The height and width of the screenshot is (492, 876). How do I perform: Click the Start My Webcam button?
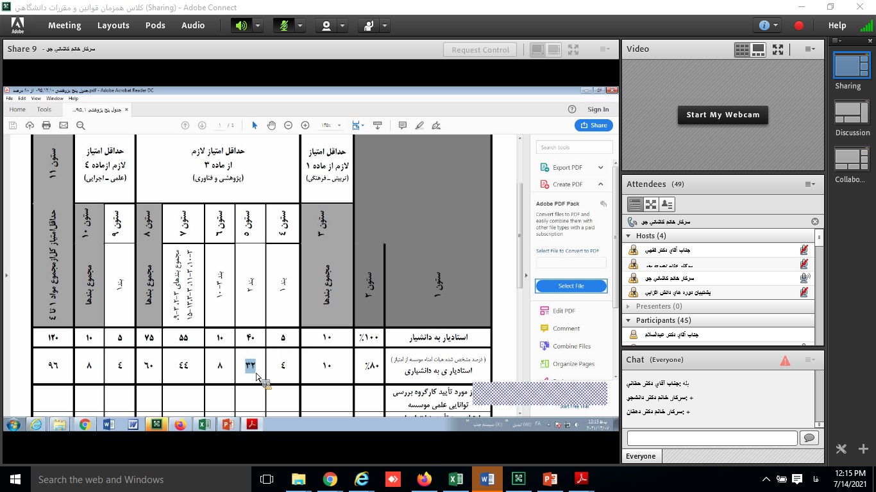723,115
